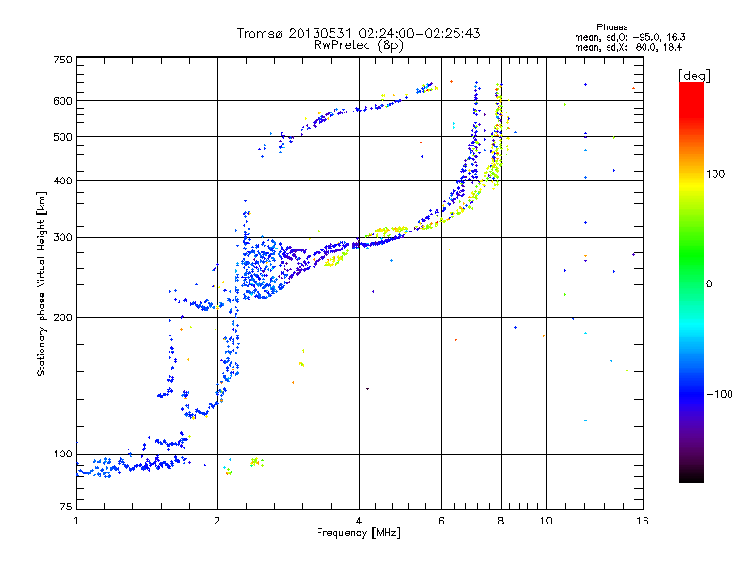Click the "RwPretec (8p)" subtitle
756x567 pixels.
pyautogui.click(x=358, y=45)
